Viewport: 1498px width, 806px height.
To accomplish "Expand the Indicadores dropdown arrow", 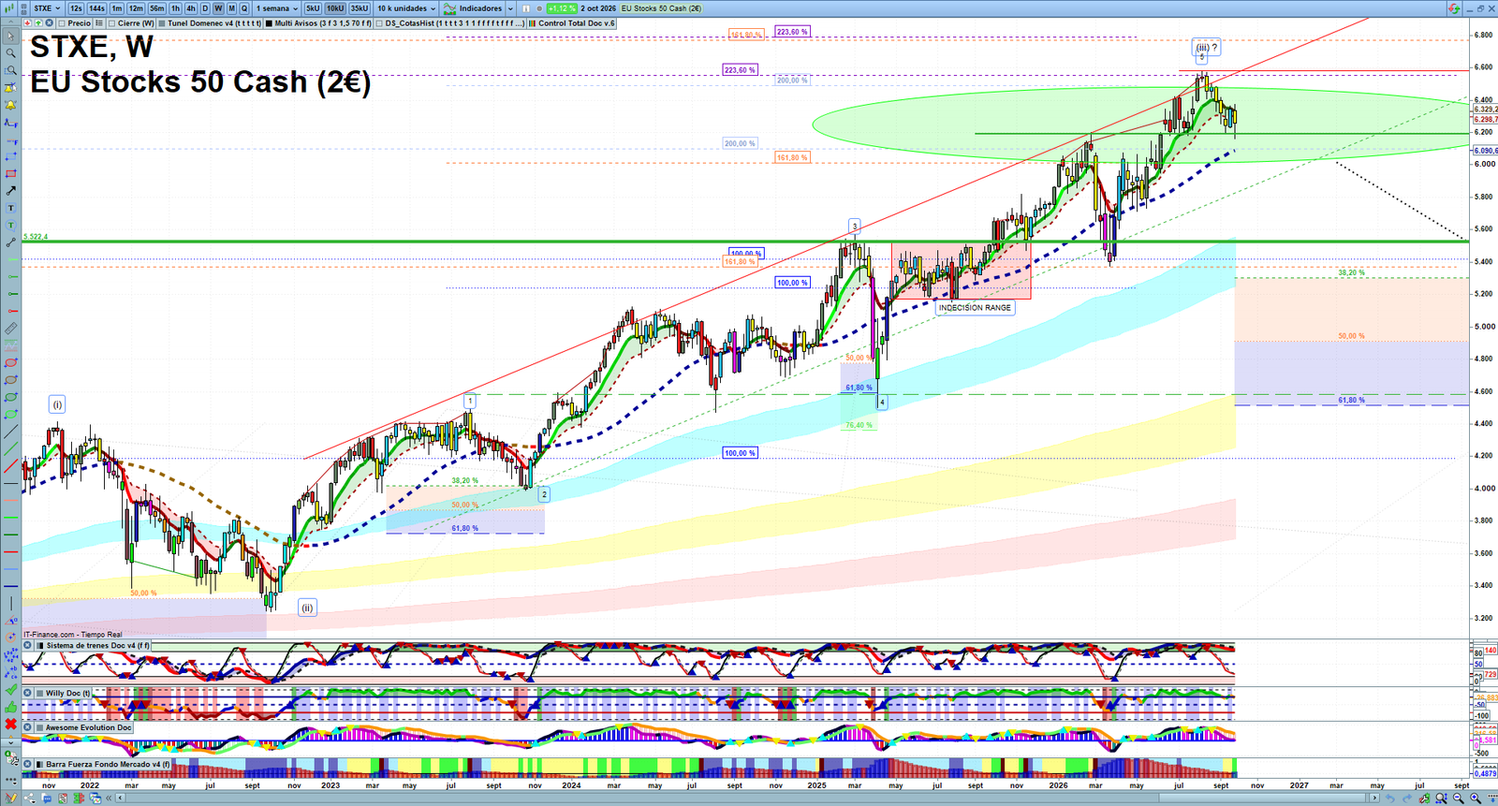I will [x=510, y=8].
